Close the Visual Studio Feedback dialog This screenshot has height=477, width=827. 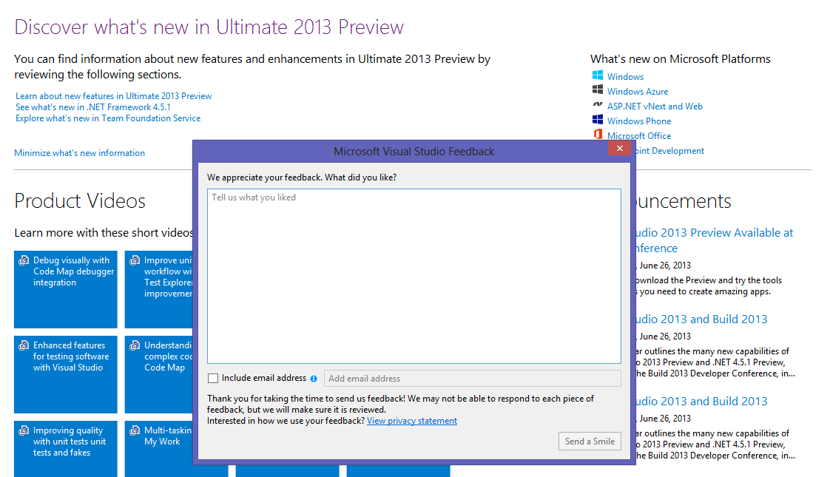[620, 149]
